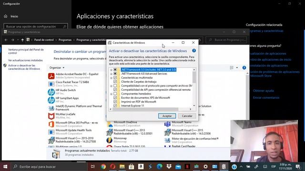Uncheck Compatibilidad de API para compresión diferencial

[x=115, y=90]
